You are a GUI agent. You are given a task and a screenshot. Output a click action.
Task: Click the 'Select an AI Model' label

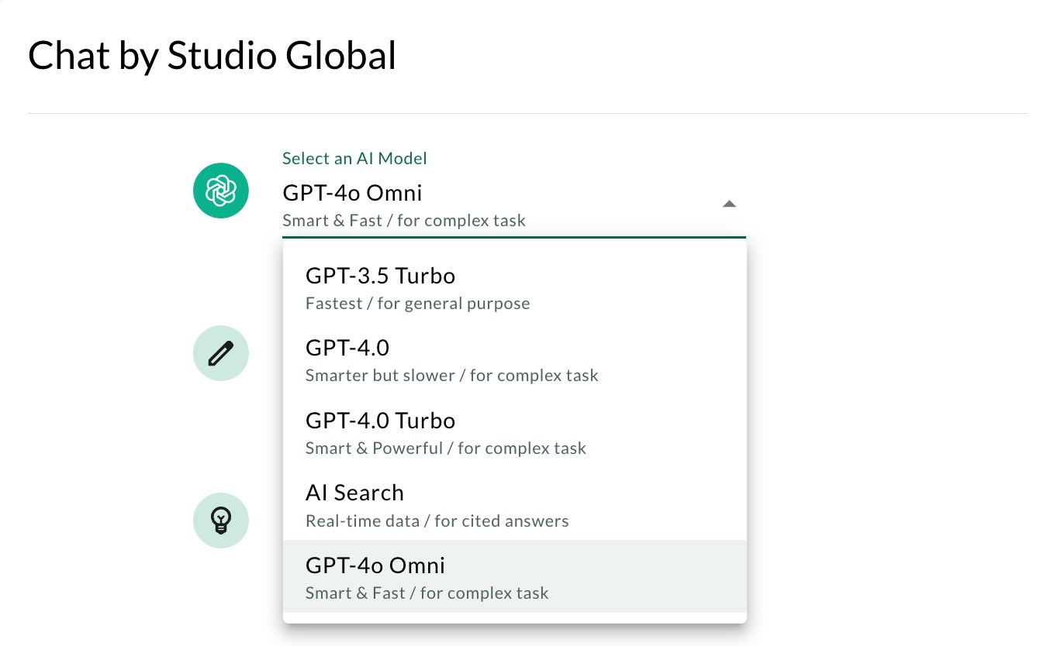(354, 159)
